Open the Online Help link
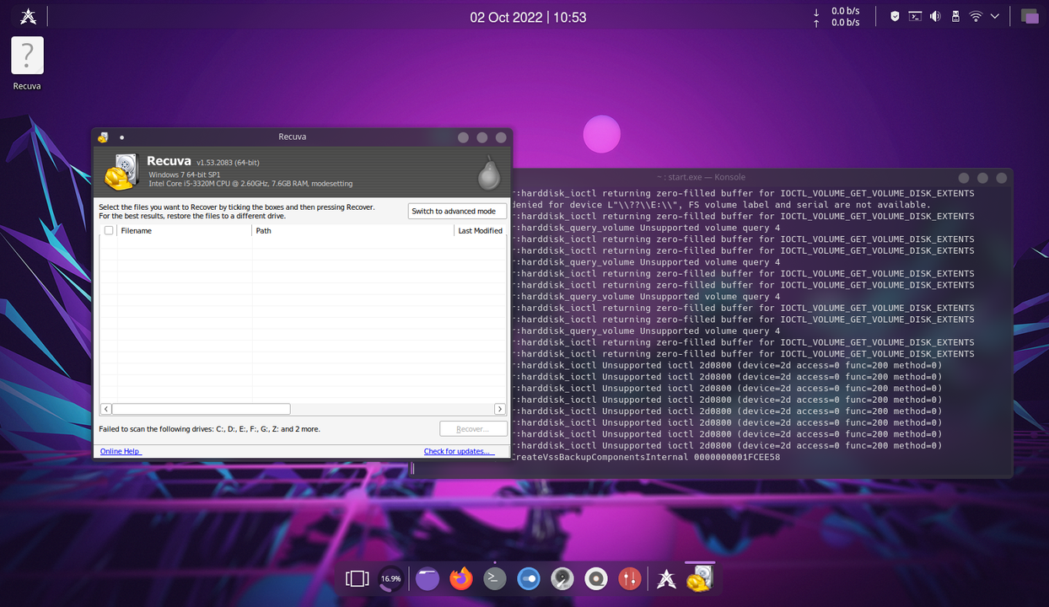1049x607 pixels. [121, 451]
